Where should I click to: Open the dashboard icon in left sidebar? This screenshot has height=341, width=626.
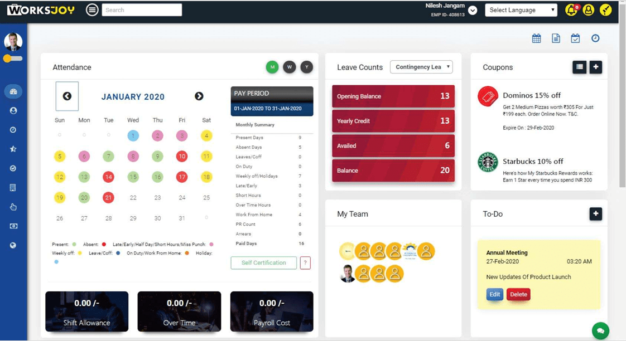(x=13, y=91)
